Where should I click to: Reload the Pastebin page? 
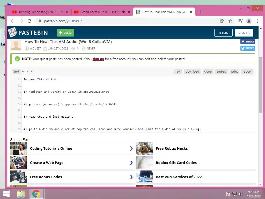pos(30,21)
